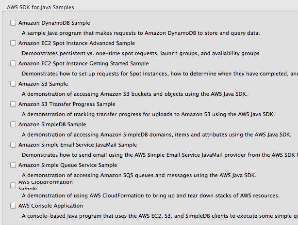Click the Amazon SimpleDB Sample label
This screenshot has width=298, height=225.
(x=52, y=124)
